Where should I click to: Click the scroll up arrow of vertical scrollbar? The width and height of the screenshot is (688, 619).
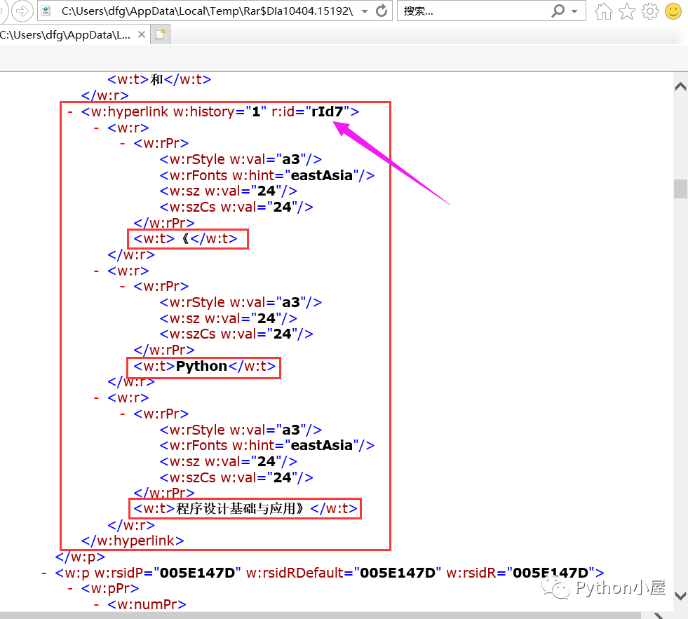click(x=680, y=86)
